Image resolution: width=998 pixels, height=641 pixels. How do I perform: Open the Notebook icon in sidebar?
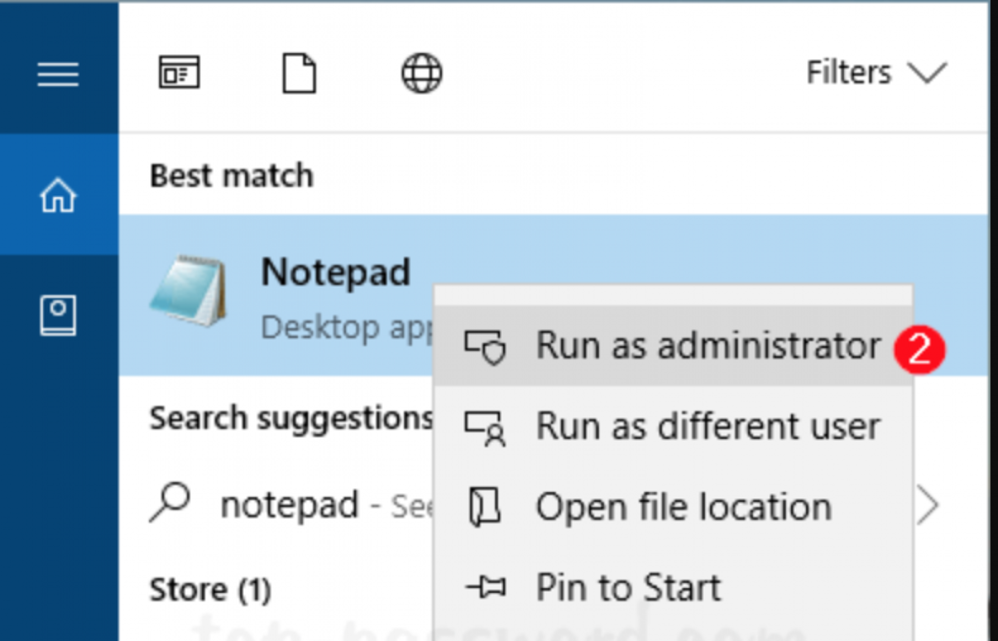pos(58,315)
